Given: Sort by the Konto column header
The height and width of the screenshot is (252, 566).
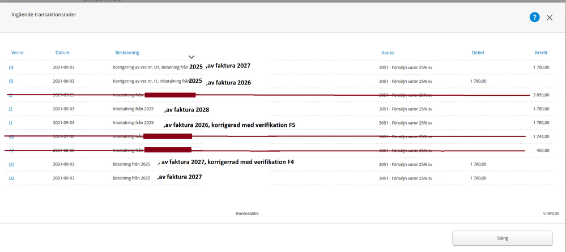Looking at the screenshot, I should [388, 53].
